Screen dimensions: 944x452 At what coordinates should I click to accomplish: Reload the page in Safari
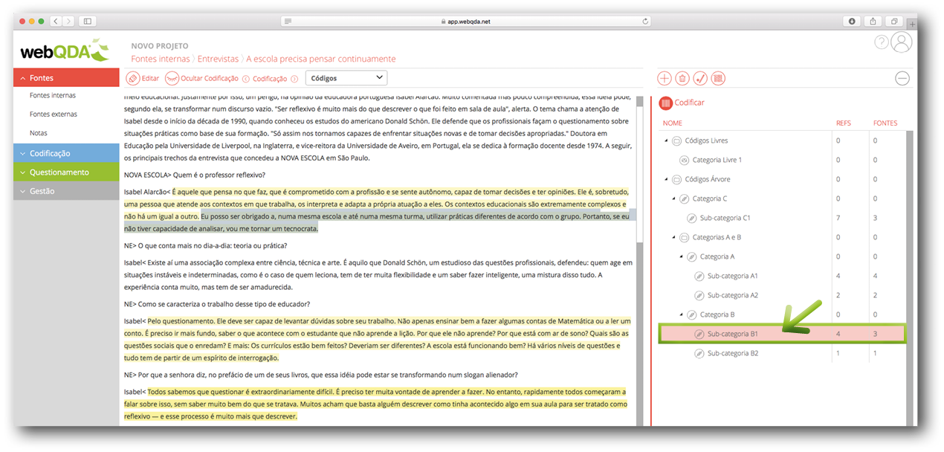tap(644, 21)
